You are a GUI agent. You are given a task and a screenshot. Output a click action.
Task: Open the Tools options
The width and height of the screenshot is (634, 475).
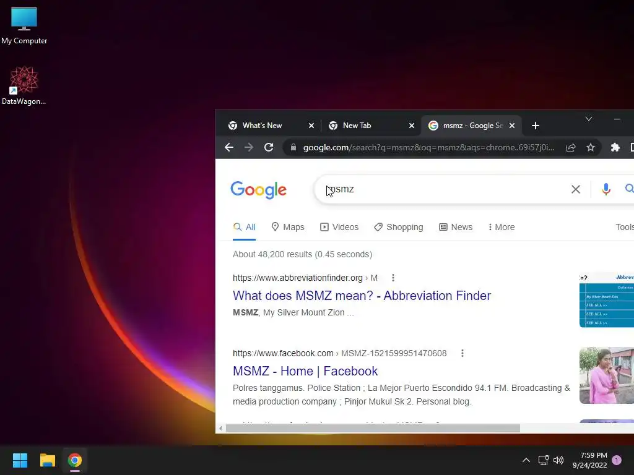(x=624, y=227)
